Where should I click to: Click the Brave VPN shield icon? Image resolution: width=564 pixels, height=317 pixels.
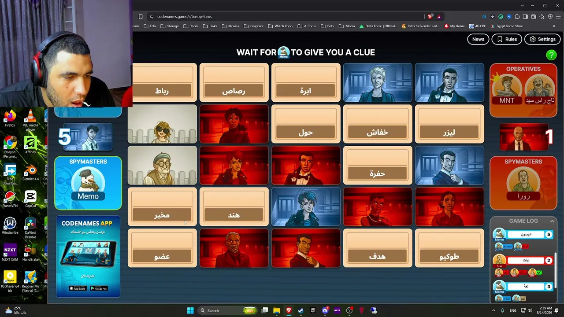[x=550, y=17]
